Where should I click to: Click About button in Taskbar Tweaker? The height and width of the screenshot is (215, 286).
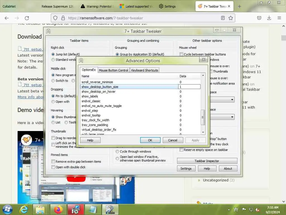tap(228, 168)
